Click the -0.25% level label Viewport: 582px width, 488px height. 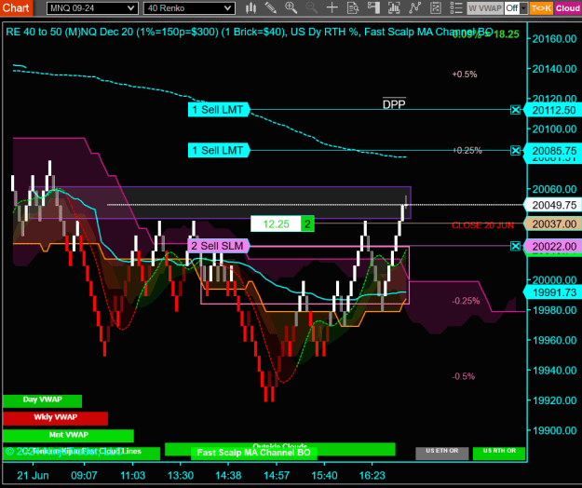466,301
